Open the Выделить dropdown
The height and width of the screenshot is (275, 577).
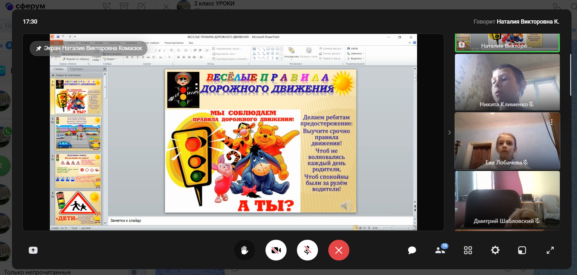pyautogui.click(x=356, y=58)
